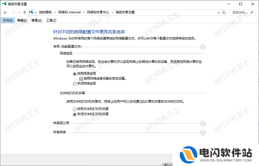Collapse the 专用 (当前配置文件) section
Screen dimensions: 259x166
click(203, 47)
